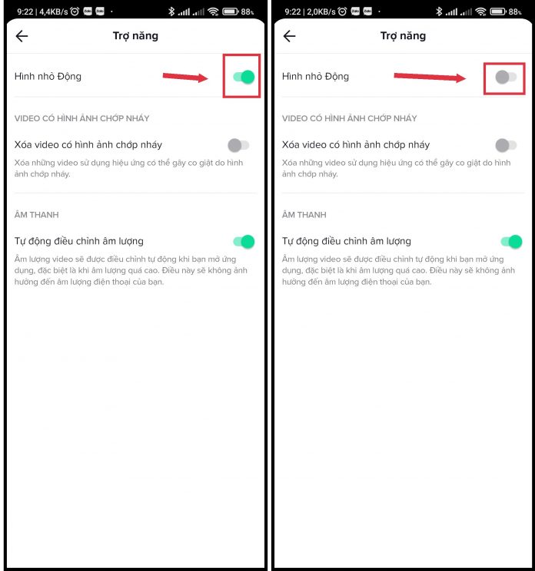Disable Tự động điều chỉnh âm lượng right screen
Screen dimensions: 535x571
pos(512,242)
